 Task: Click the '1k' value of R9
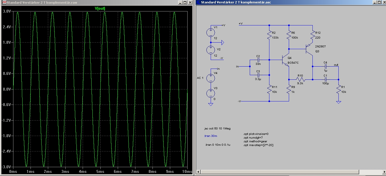293,92
